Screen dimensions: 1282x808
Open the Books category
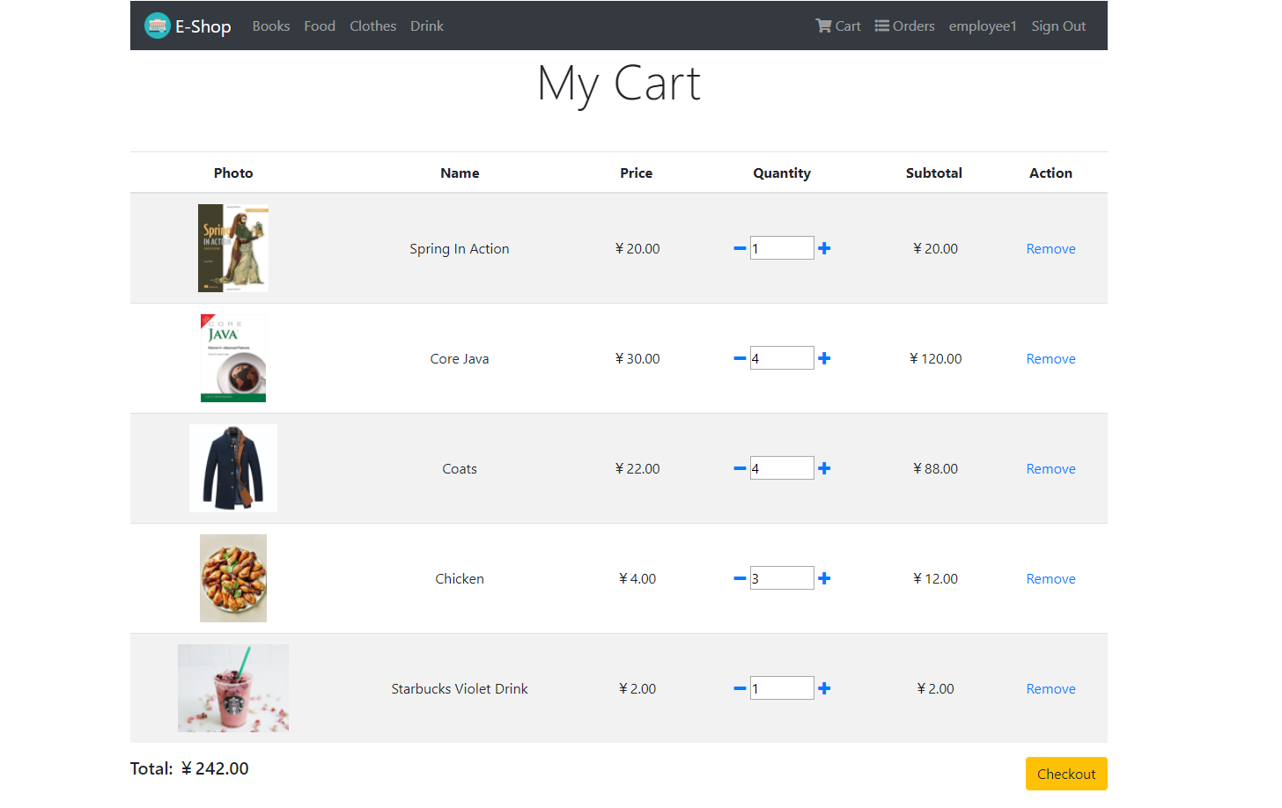[271, 26]
